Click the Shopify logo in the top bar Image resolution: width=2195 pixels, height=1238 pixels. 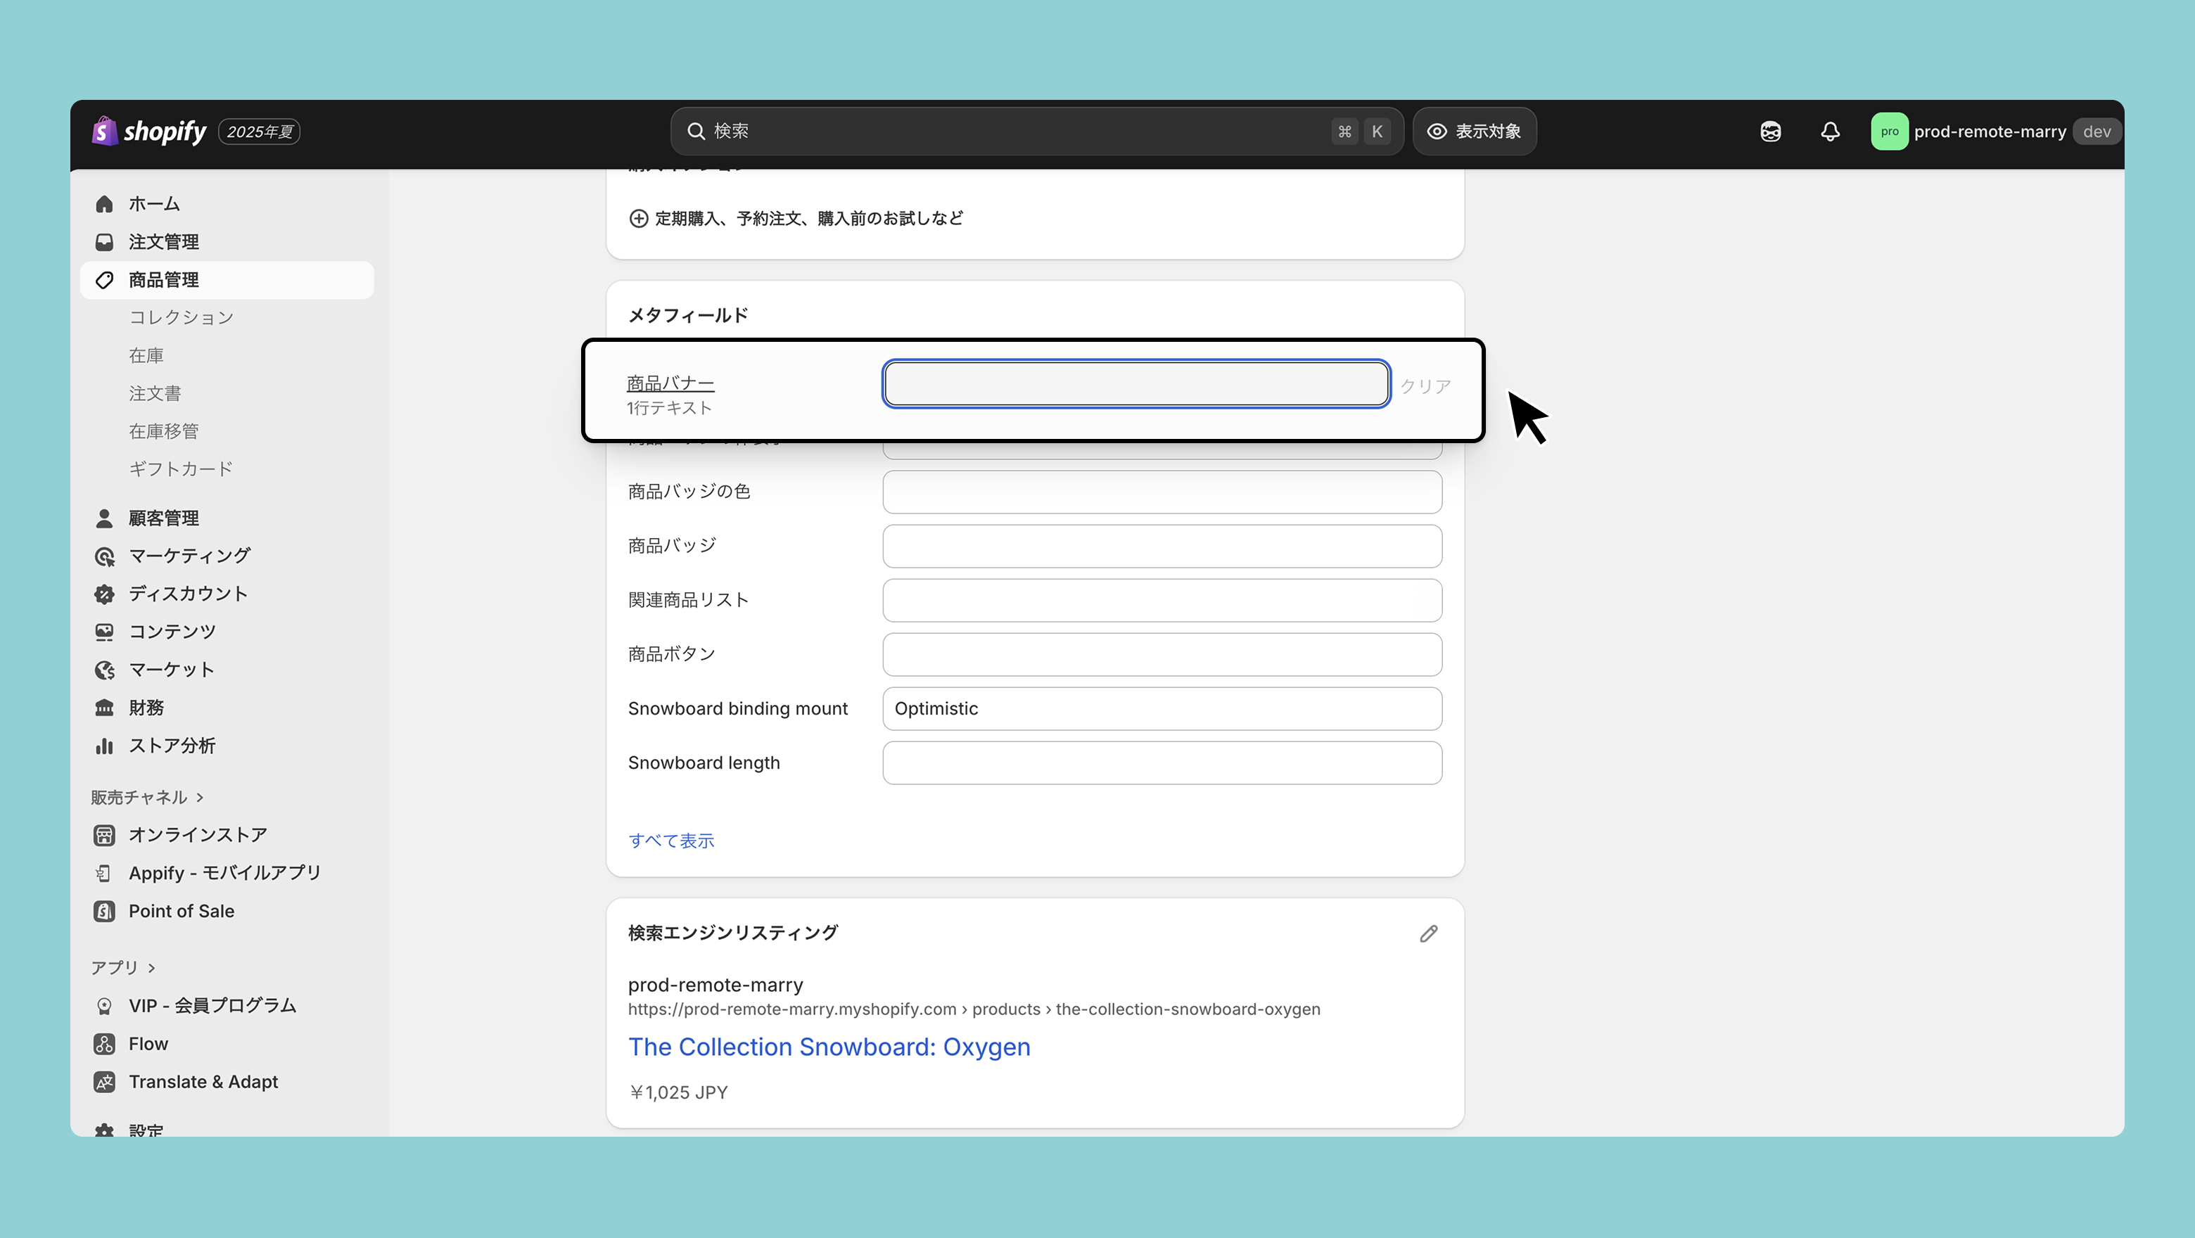[x=149, y=132]
